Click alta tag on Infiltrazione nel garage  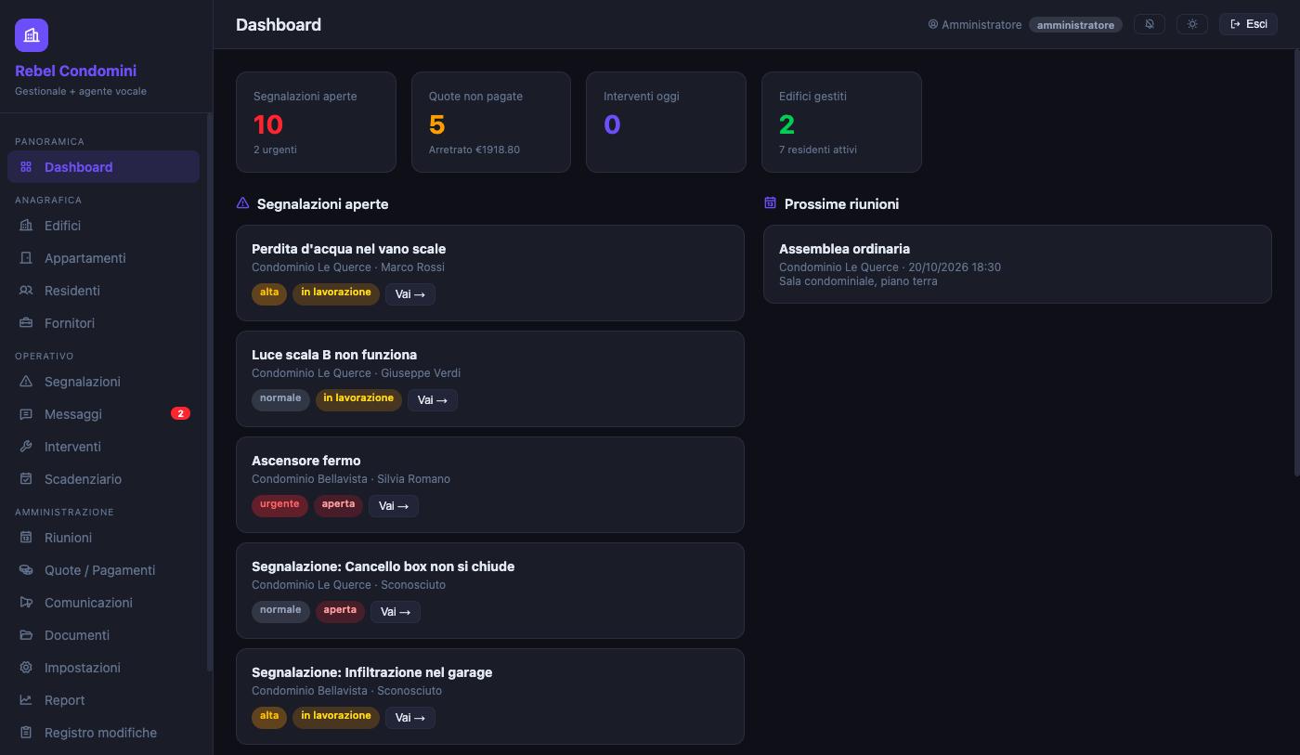[x=269, y=717]
